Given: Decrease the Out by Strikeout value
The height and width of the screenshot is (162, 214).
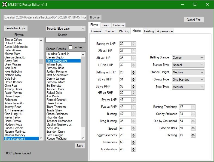Looking at the screenshot, I should pyautogui.click(x=193, y=115).
